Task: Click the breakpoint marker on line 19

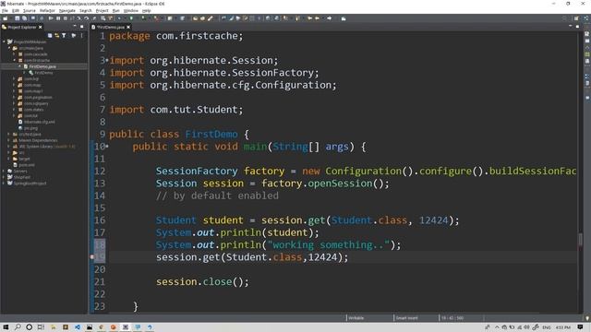Action: pyautogui.click(x=92, y=257)
